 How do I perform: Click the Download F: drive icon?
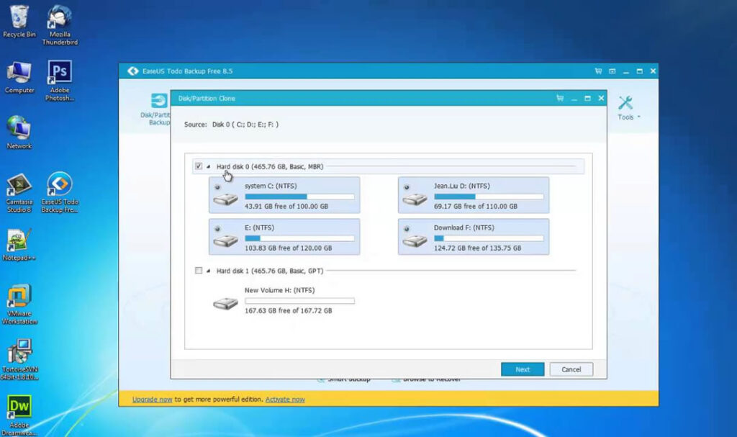click(415, 240)
